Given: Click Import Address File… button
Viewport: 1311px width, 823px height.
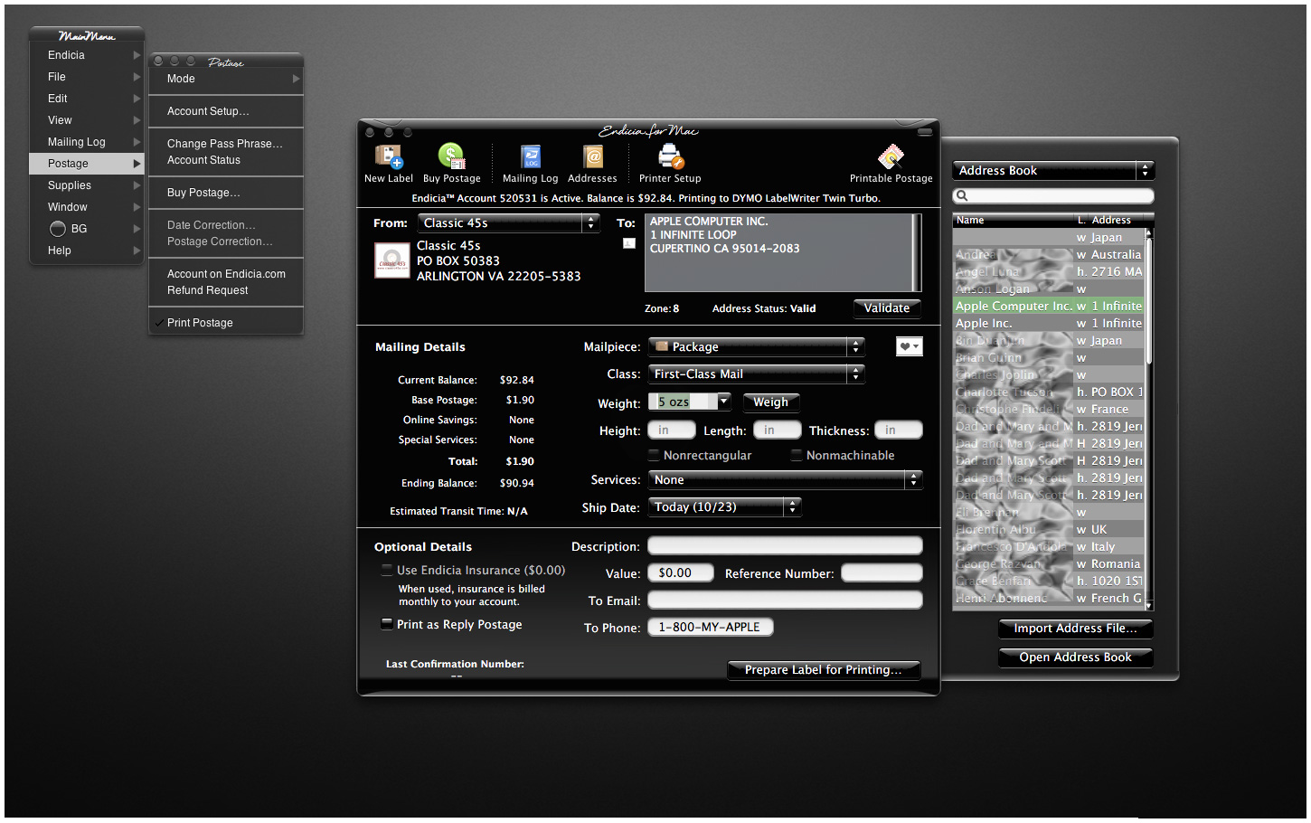Looking at the screenshot, I should [x=1076, y=628].
